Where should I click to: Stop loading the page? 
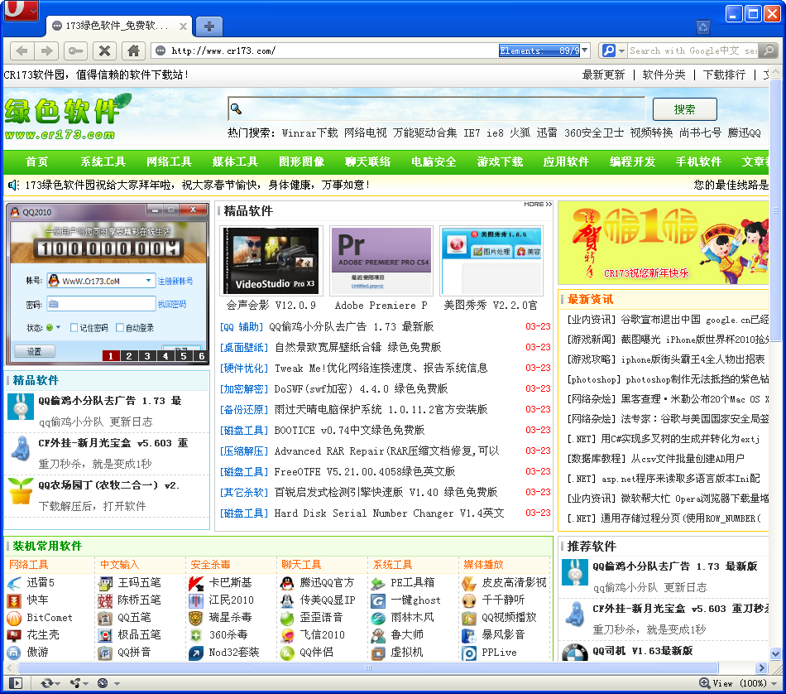(x=105, y=51)
